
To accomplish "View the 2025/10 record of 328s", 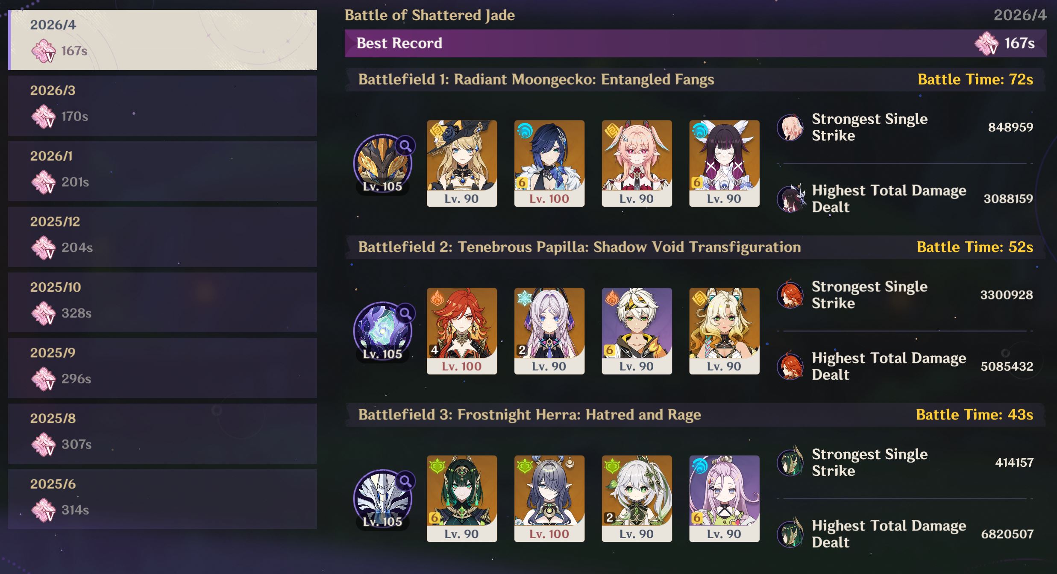I will coord(162,302).
